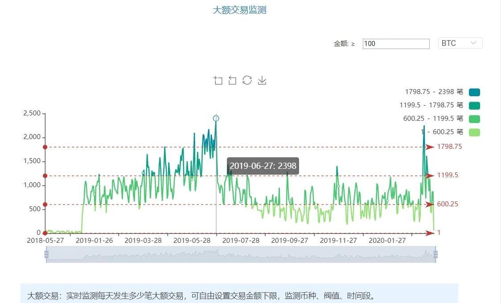Toggle the 600.25 - 1199.5 legend swatch
Screen dimensions: 501x303
474,119
